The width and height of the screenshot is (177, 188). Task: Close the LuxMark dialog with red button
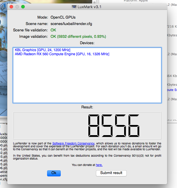pos(11,7)
